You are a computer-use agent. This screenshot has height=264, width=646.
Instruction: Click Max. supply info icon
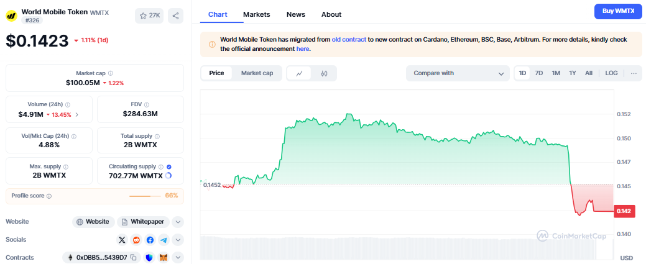pos(66,167)
